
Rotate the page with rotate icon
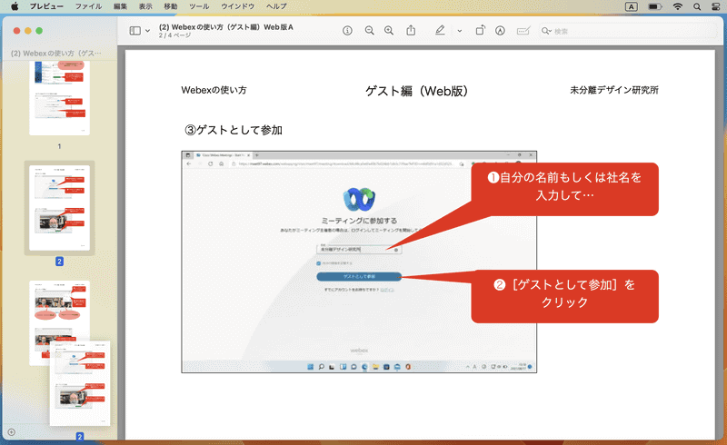[481, 31]
